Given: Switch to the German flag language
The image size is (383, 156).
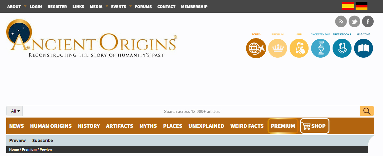Looking at the screenshot, I should point(361,6).
